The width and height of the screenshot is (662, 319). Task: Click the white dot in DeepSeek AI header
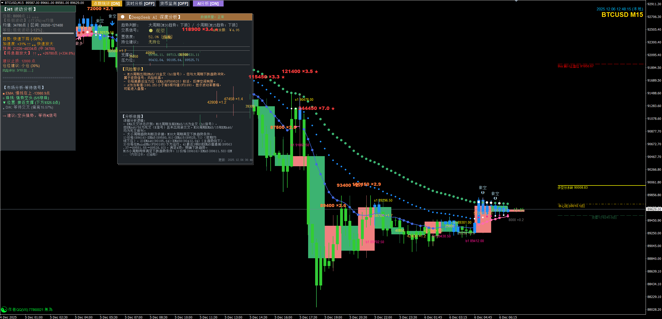[123, 17]
